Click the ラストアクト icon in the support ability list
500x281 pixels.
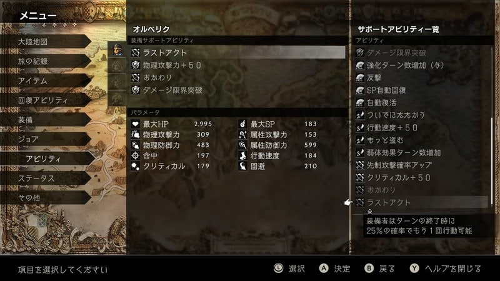[360, 202]
